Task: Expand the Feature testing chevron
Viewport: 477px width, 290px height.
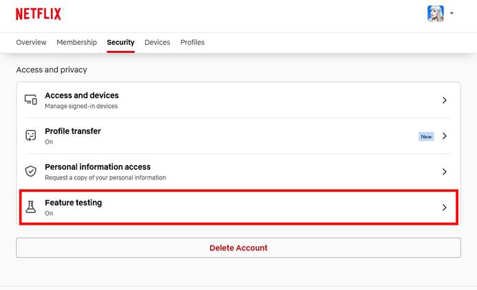Action: click(445, 208)
